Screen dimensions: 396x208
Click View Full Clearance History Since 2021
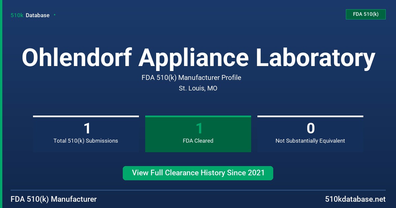(x=198, y=173)
